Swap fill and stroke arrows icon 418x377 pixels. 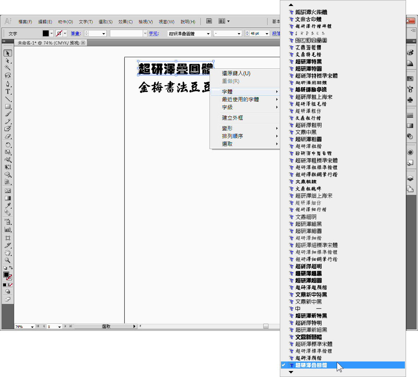pyautogui.click(x=11, y=268)
